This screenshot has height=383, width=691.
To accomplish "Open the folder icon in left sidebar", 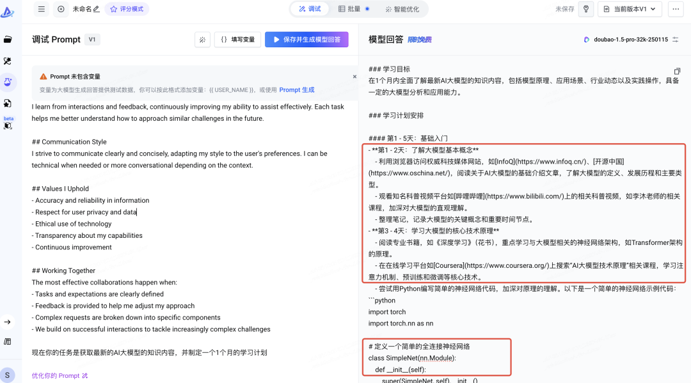I will (x=8, y=40).
